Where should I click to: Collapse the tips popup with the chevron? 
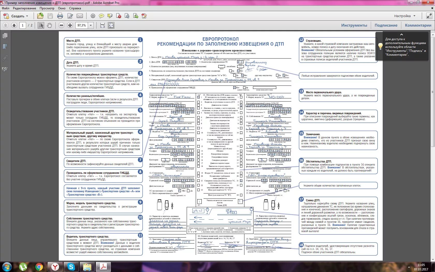point(402,34)
